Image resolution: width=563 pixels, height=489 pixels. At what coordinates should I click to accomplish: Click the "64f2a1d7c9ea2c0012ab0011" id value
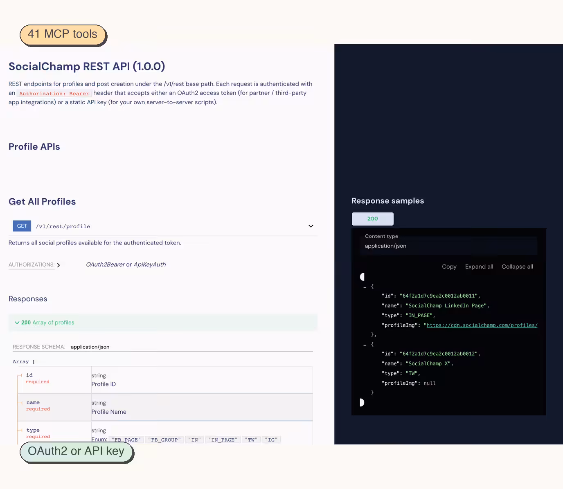coord(438,296)
